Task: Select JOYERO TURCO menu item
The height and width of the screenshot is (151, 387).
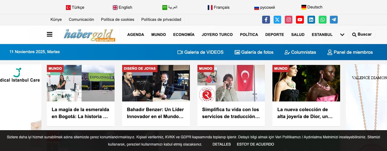Action: point(217,34)
